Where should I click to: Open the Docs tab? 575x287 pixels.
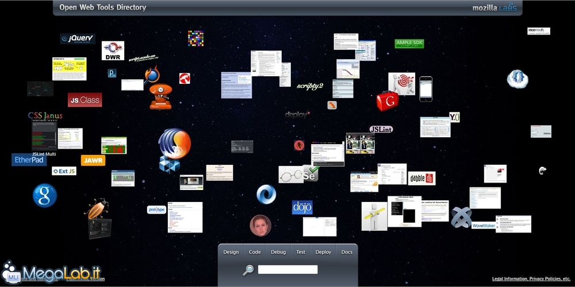[x=347, y=252]
